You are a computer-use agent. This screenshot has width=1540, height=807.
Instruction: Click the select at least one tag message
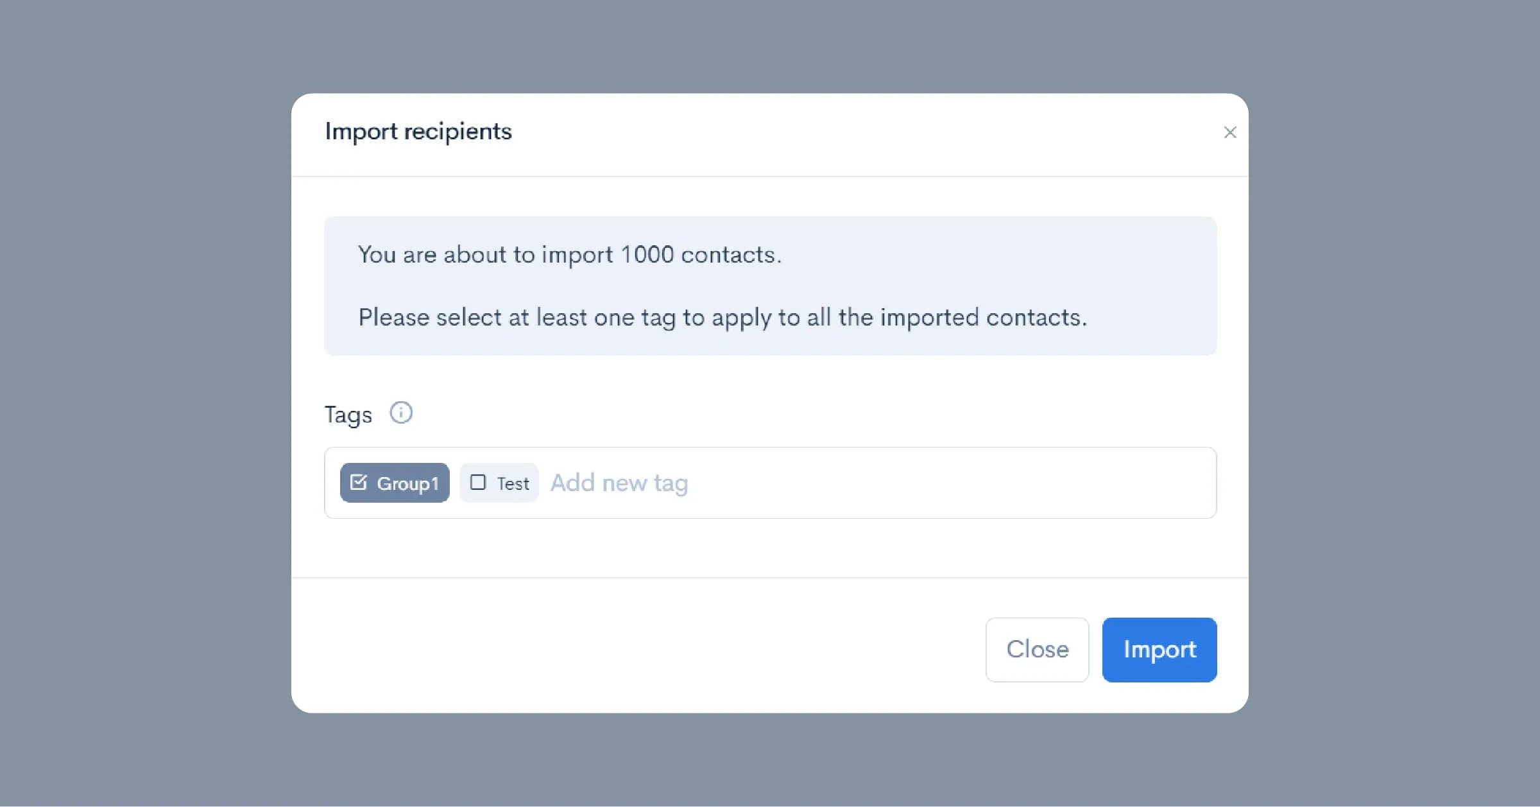[x=723, y=318]
